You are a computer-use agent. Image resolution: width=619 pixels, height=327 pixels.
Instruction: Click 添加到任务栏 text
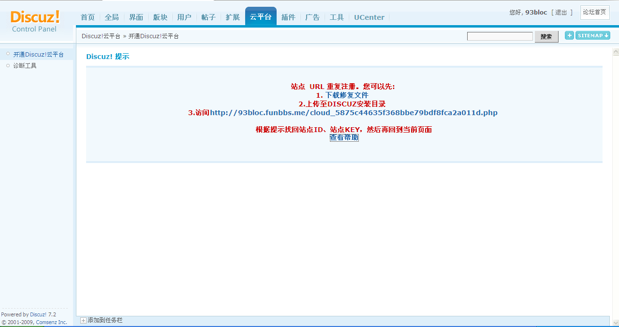coord(105,320)
